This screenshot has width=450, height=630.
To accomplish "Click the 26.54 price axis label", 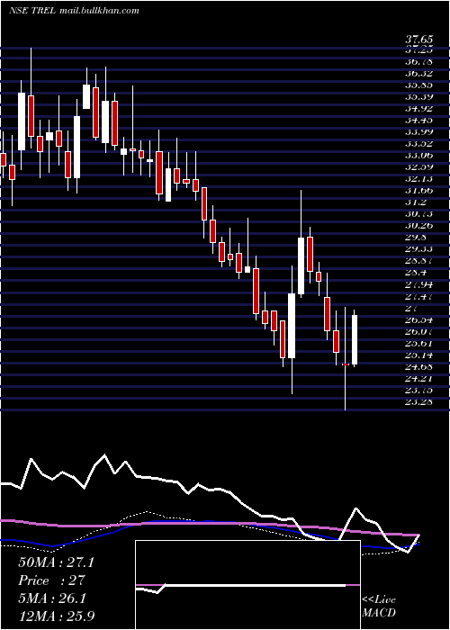I will tap(418, 319).
